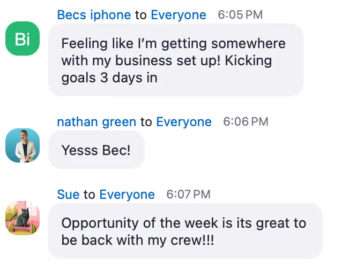Select Sue's 'Opportunity of the week' message bubble
364x278 pixels.
tap(185, 231)
